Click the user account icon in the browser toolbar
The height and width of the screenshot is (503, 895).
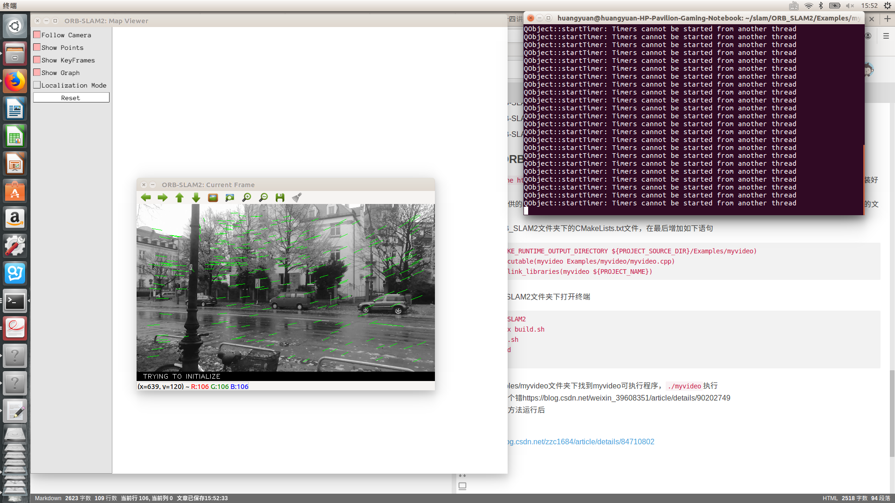pos(868,36)
